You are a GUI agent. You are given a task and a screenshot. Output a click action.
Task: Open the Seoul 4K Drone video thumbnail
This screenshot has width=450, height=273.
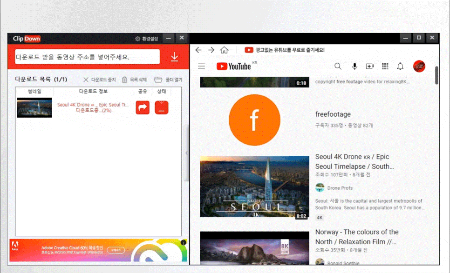[x=254, y=187]
